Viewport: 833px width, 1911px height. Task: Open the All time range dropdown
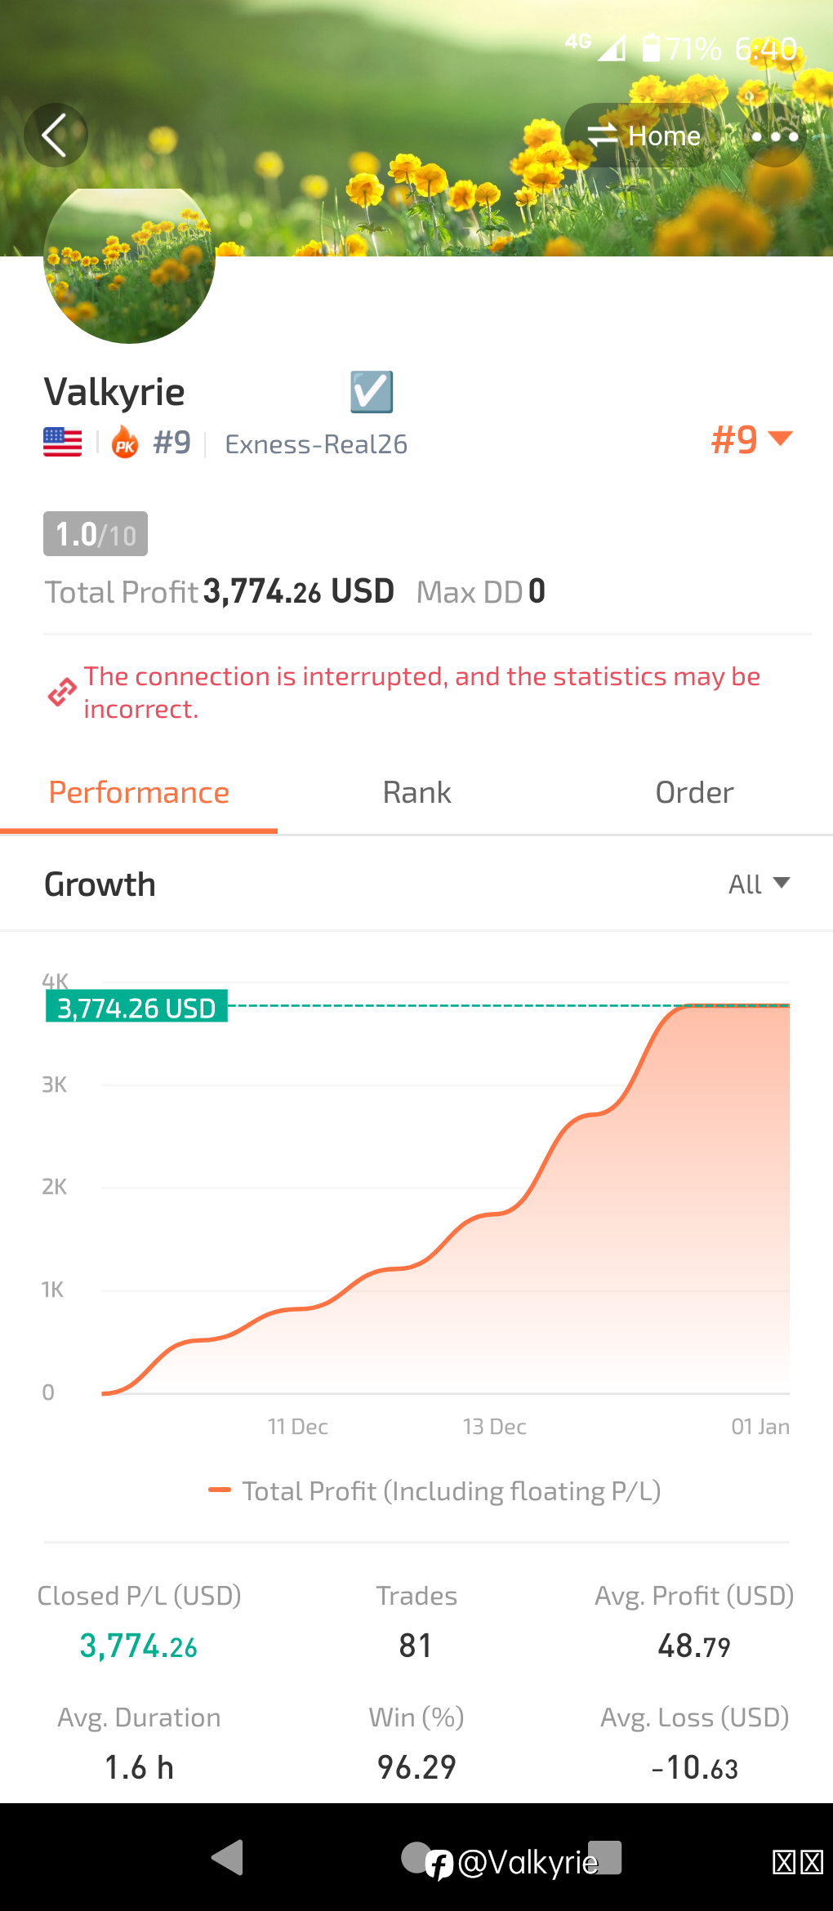pos(759,884)
